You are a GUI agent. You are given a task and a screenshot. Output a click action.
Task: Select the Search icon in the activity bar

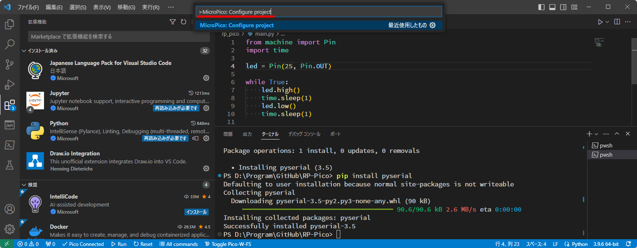[x=9, y=44]
